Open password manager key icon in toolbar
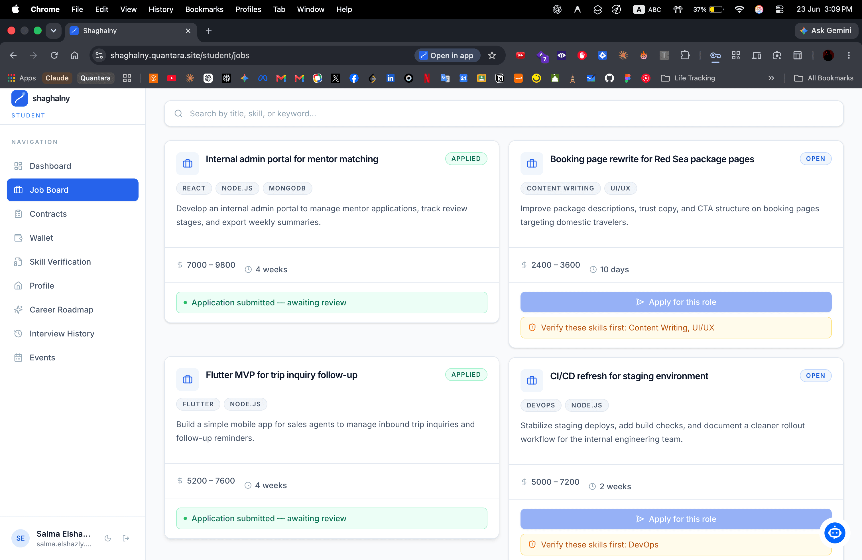Image resolution: width=862 pixels, height=560 pixels. (x=715, y=55)
